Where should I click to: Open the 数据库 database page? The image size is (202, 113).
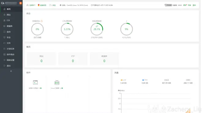click(11, 26)
